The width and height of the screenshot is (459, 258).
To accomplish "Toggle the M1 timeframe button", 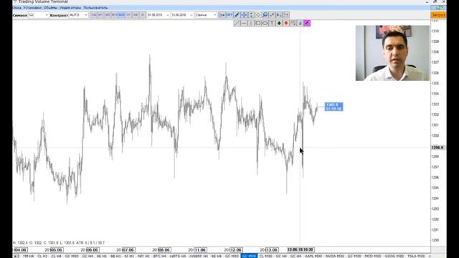I will (x=100, y=14).
